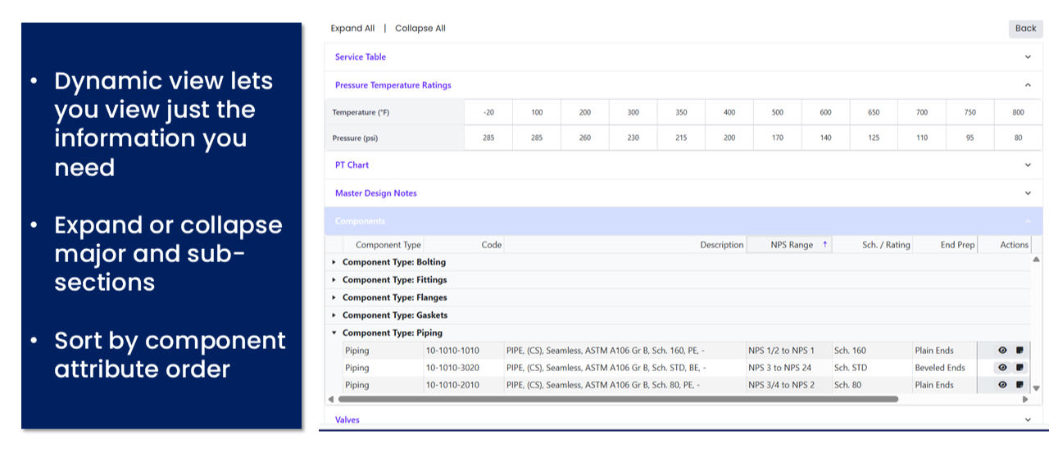This screenshot has height=453, width=1049.
Task: Click the eye icon for piping 10-1010-1010
Action: click(1002, 350)
